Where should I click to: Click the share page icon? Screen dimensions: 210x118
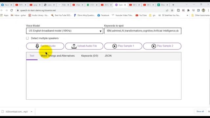pyautogui.click(x=167, y=10)
